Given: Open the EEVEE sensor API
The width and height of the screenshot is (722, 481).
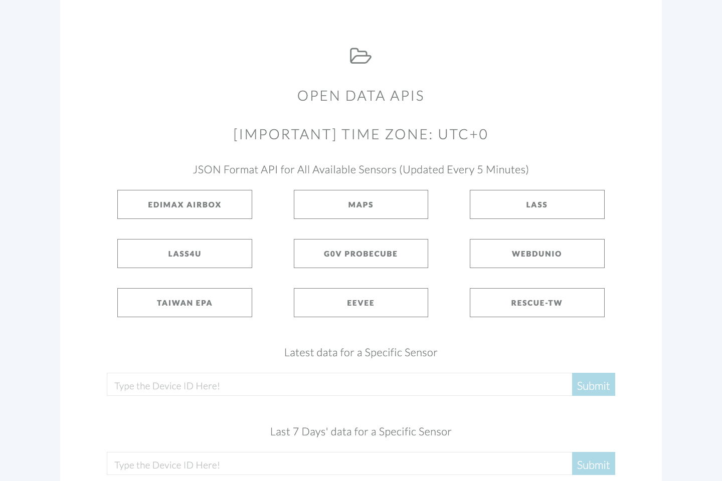Looking at the screenshot, I should [x=360, y=303].
